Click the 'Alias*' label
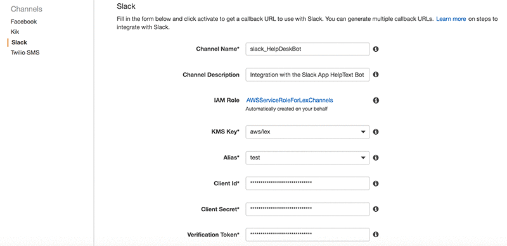Image resolution: width=507 pixels, height=246 pixels. [231, 158]
